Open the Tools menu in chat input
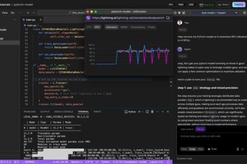Screen dimensions: 247x164 212,149
